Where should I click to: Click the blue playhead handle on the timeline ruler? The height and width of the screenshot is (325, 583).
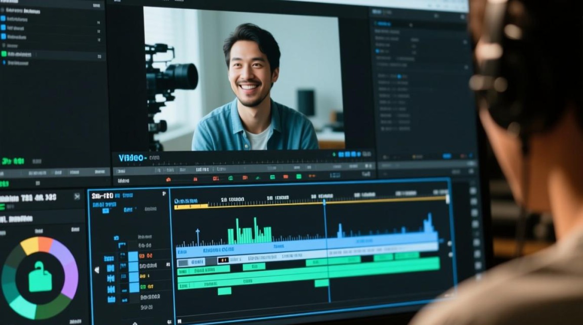click(x=324, y=201)
